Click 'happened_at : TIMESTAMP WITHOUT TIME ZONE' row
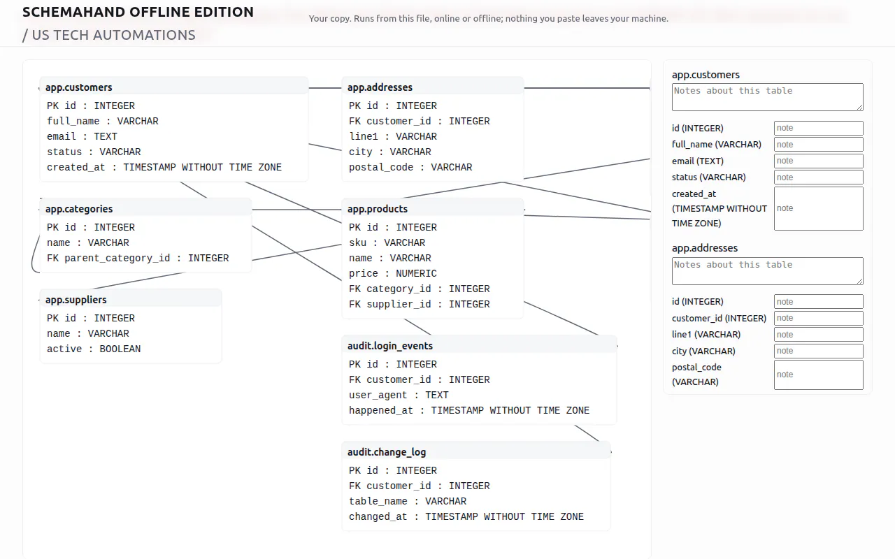Screen dimensions: 895x559 point(469,410)
